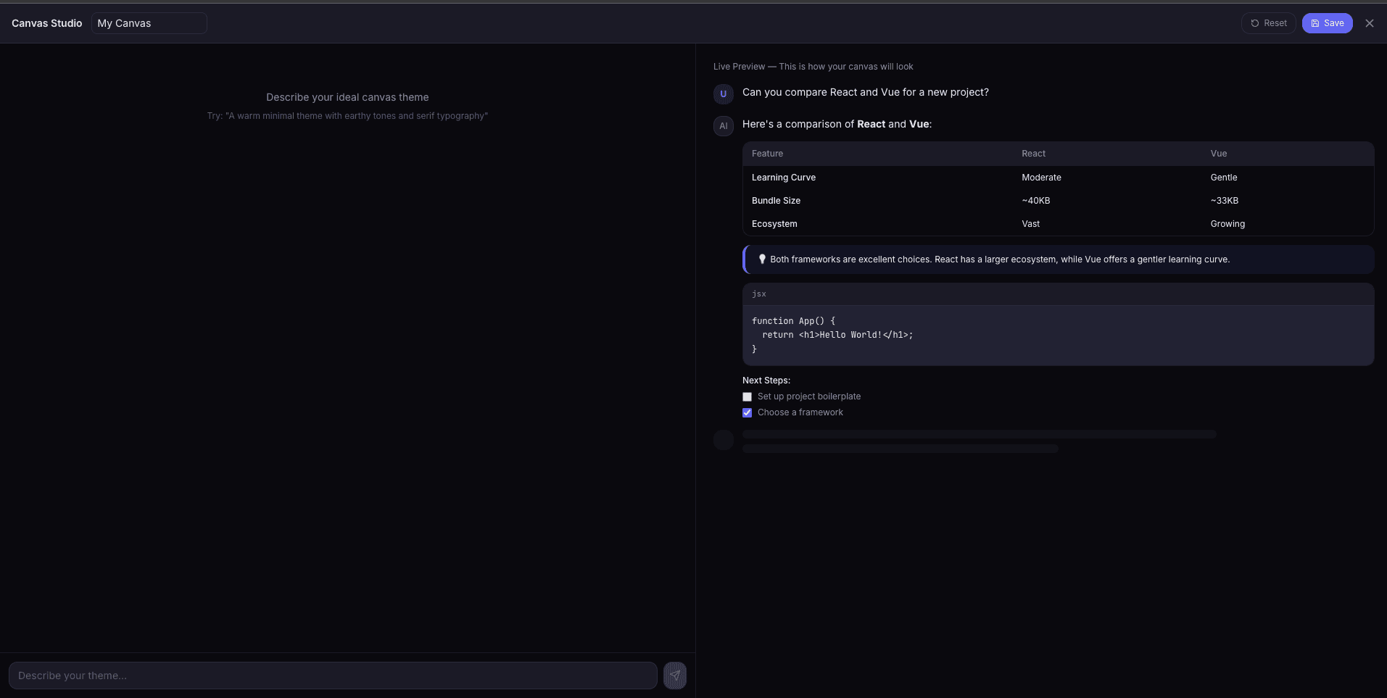Focus the "Describe your theme..." input
This screenshot has width=1387, height=698.
point(333,676)
